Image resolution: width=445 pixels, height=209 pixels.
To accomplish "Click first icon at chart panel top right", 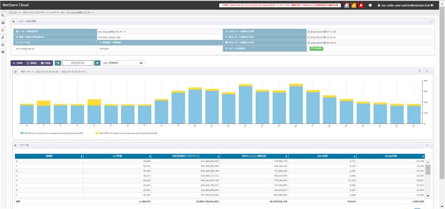I will [x=419, y=71].
